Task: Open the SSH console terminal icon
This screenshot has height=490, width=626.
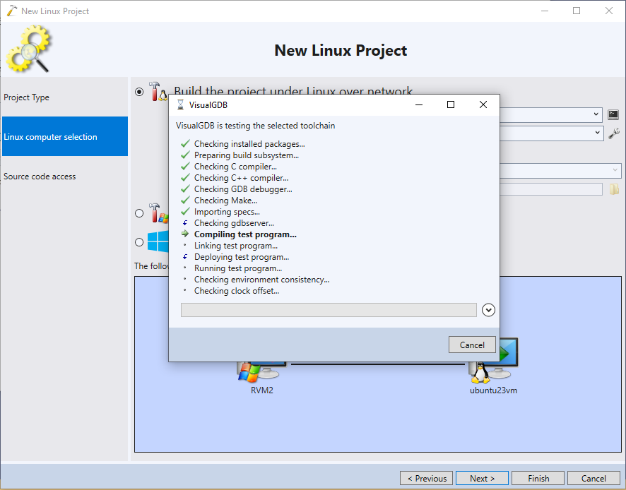Action: (x=613, y=115)
